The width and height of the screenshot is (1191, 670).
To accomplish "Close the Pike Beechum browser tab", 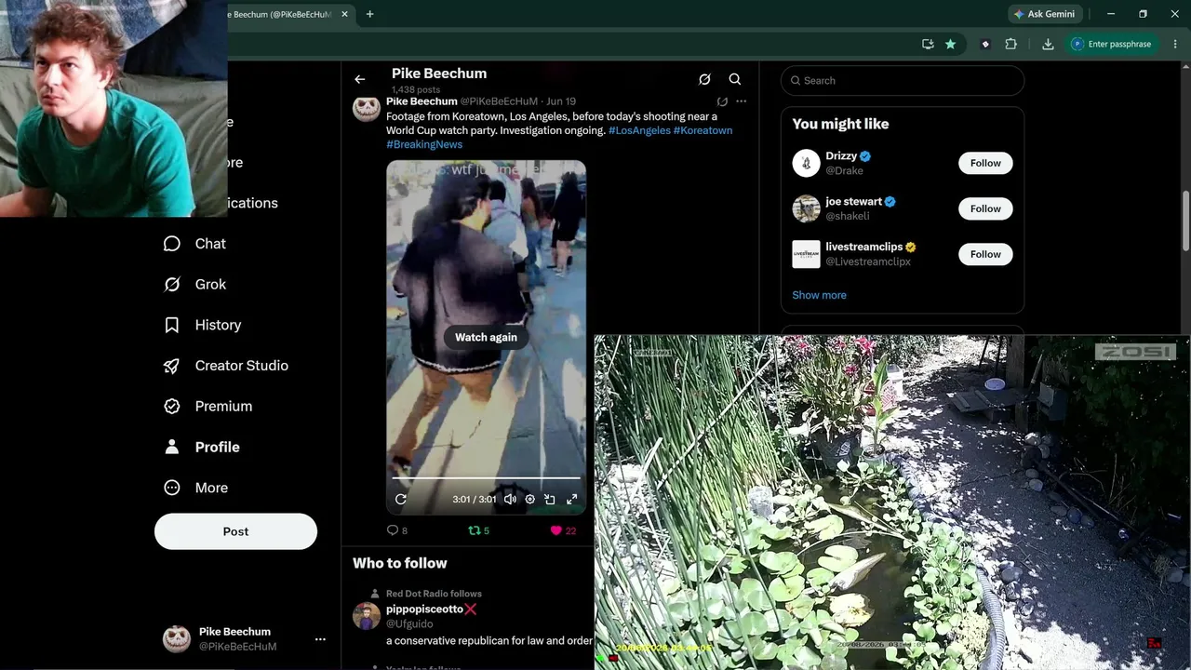I will click(345, 14).
